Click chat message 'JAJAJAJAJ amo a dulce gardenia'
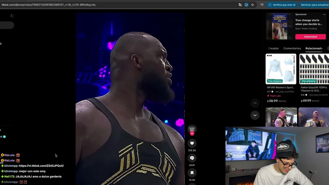 pyautogui.click(x=39, y=177)
